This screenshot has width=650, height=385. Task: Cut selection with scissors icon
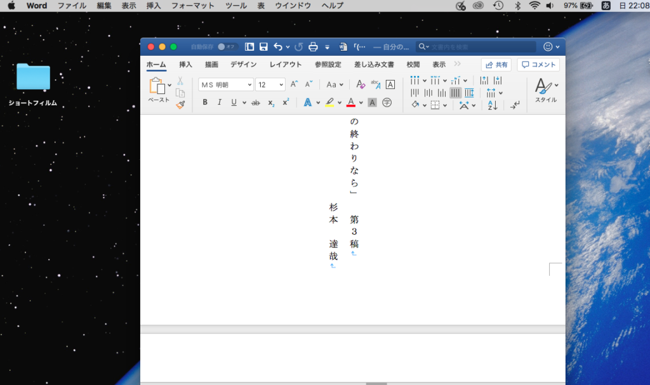tap(180, 81)
